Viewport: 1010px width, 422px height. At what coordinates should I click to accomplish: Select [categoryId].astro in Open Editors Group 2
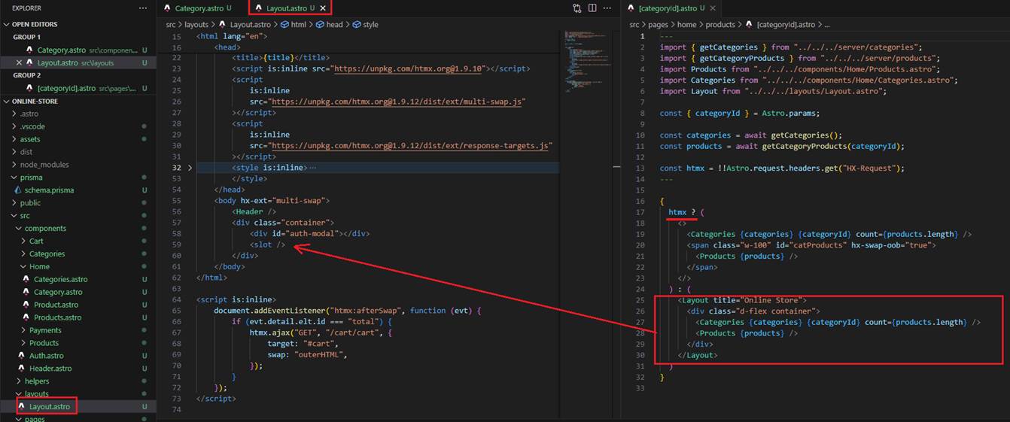click(66, 88)
